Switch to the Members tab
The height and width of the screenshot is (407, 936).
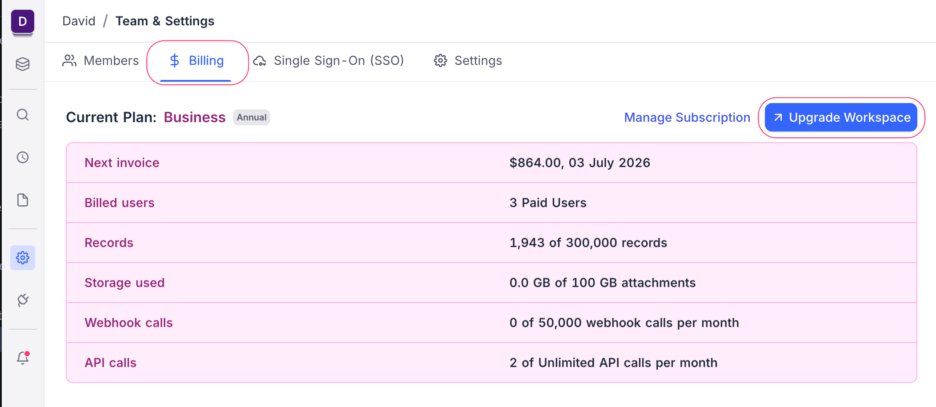101,61
